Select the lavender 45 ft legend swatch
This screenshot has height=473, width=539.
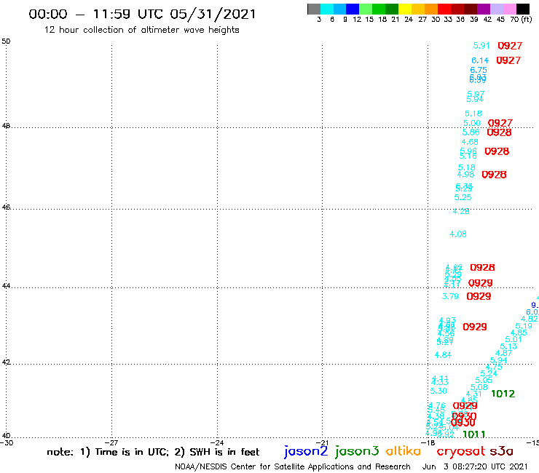496,9
